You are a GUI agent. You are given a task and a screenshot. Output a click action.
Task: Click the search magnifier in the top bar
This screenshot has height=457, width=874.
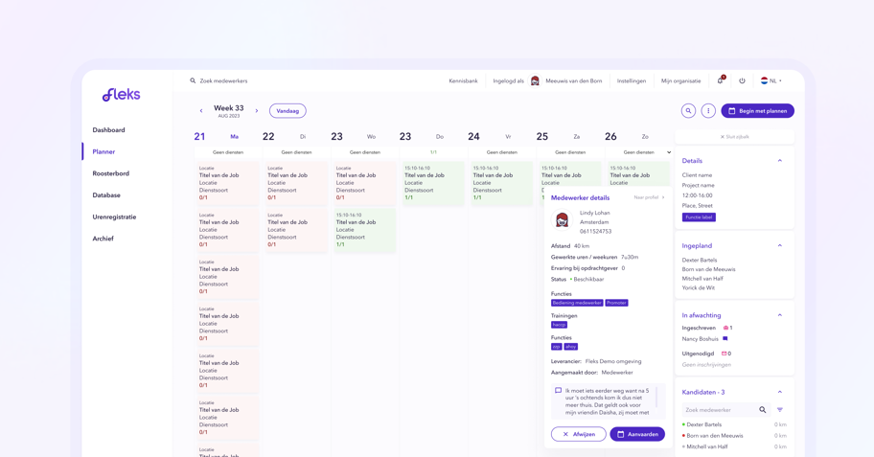[193, 80]
